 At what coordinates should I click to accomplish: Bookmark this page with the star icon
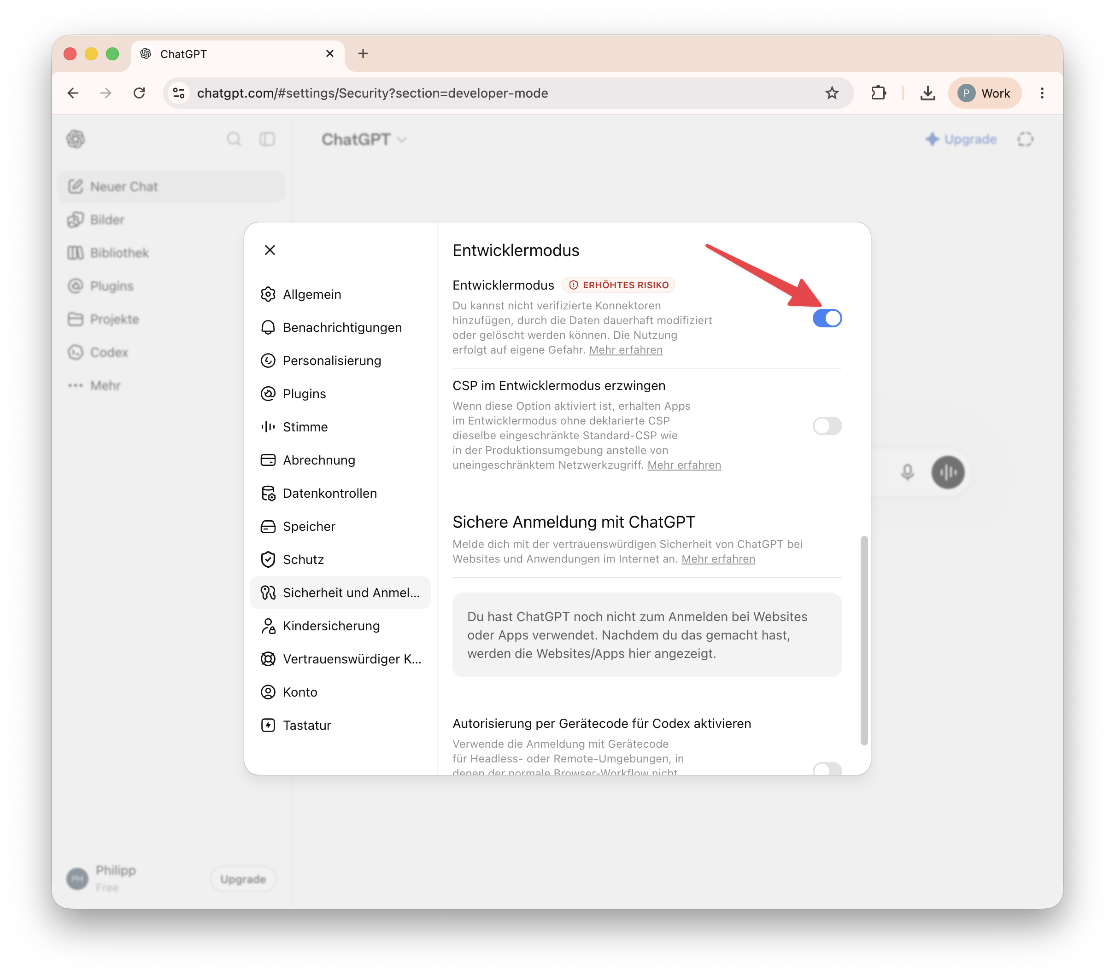click(x=832, y=93)
